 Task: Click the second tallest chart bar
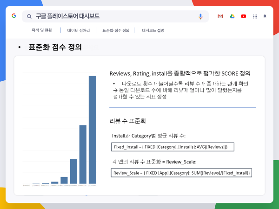(x=83, y=154)
